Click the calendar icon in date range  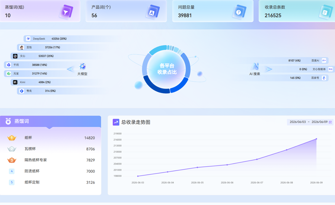330,122
